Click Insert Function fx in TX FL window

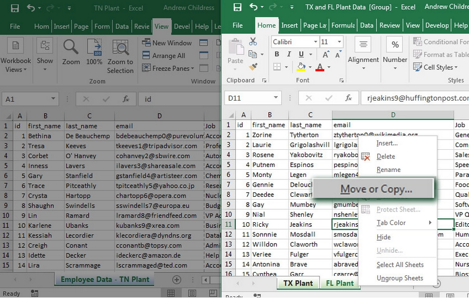coord(348,98)
